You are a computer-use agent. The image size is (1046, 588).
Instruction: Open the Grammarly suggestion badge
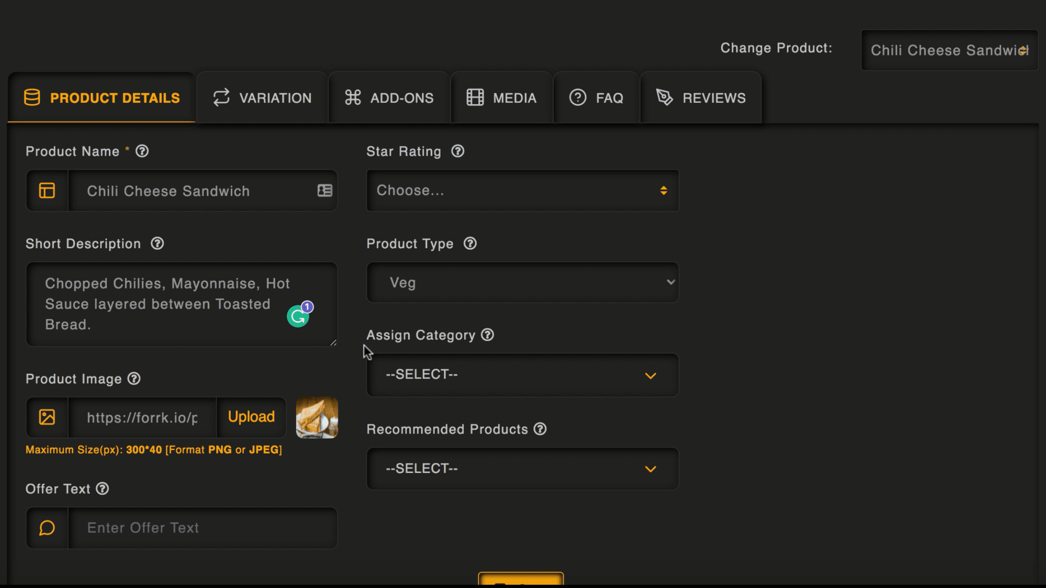pos(299,316)
